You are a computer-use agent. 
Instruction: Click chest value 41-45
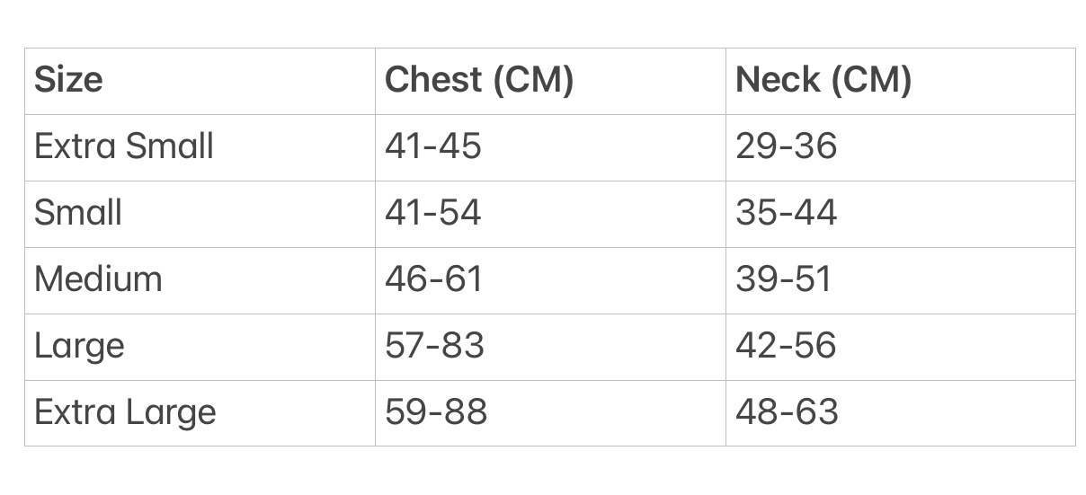(x=433, y=146)
